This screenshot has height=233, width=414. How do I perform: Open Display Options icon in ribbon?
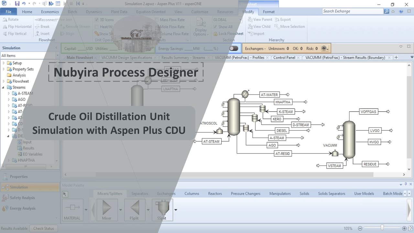click(201, 27)
